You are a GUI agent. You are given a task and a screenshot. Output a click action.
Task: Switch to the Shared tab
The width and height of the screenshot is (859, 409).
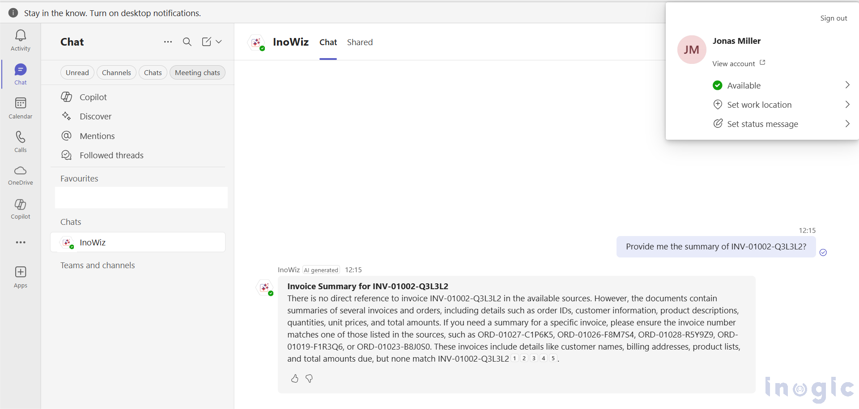click(x=360, y=42)
